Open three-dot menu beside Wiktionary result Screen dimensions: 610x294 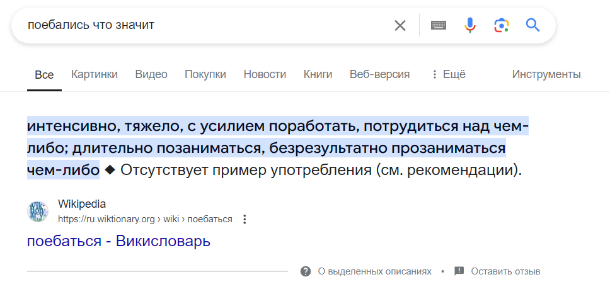click(x=245, y=220)
